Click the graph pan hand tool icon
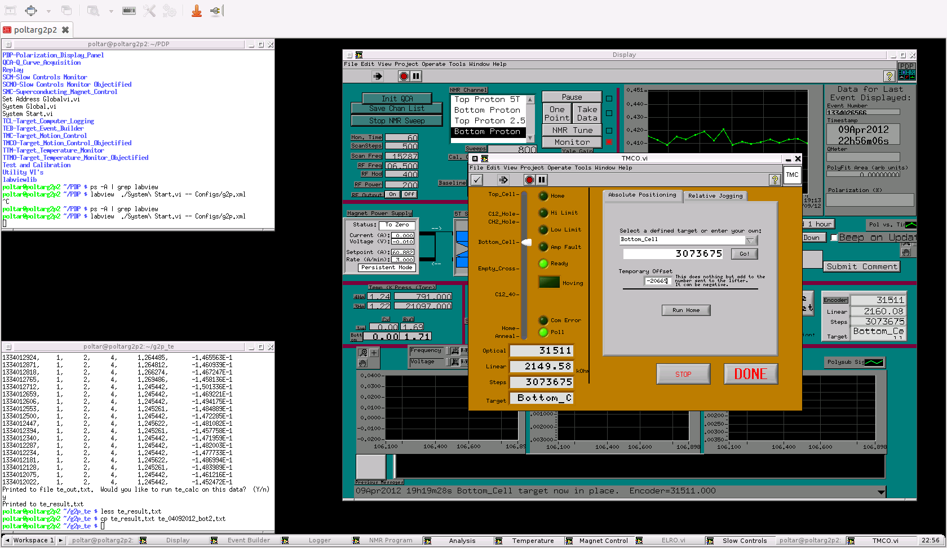Image resolution: width=947 pixels, height=548 pixels. coord(363,363)
